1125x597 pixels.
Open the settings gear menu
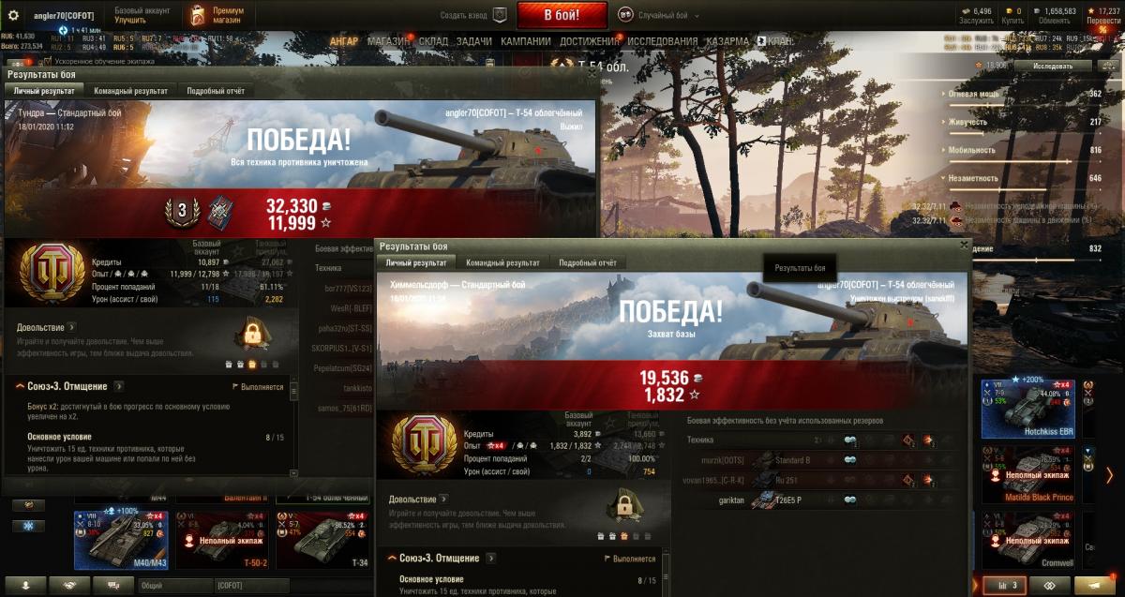pos(13,15)
